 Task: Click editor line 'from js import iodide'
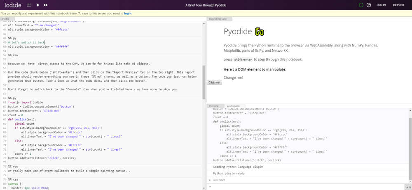click(x=26, y=102)
